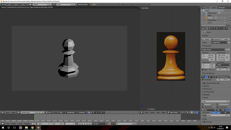The width and height of the screenshot is (231, 130).
Task: Open the World properties tab icon
Action: pos(214,28)
